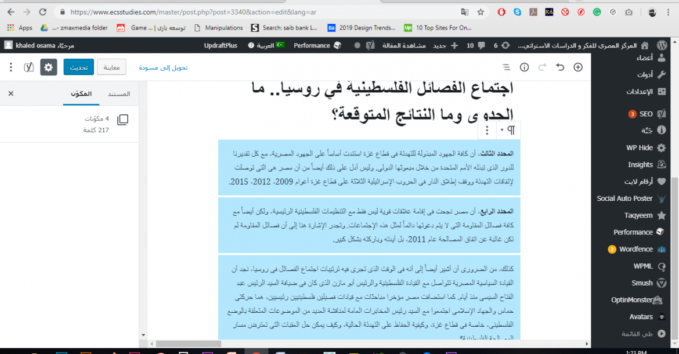Click the add block plus icon
The height and width of the screenshot is (354, 679).
[x=577, y=67]
